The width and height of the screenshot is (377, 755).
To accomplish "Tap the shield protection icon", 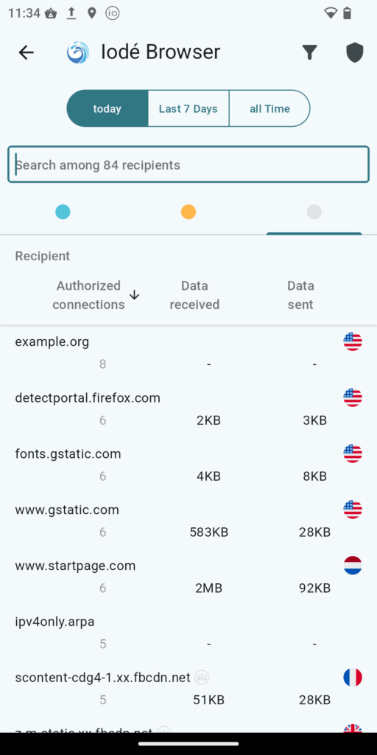I will pos(354,52).
